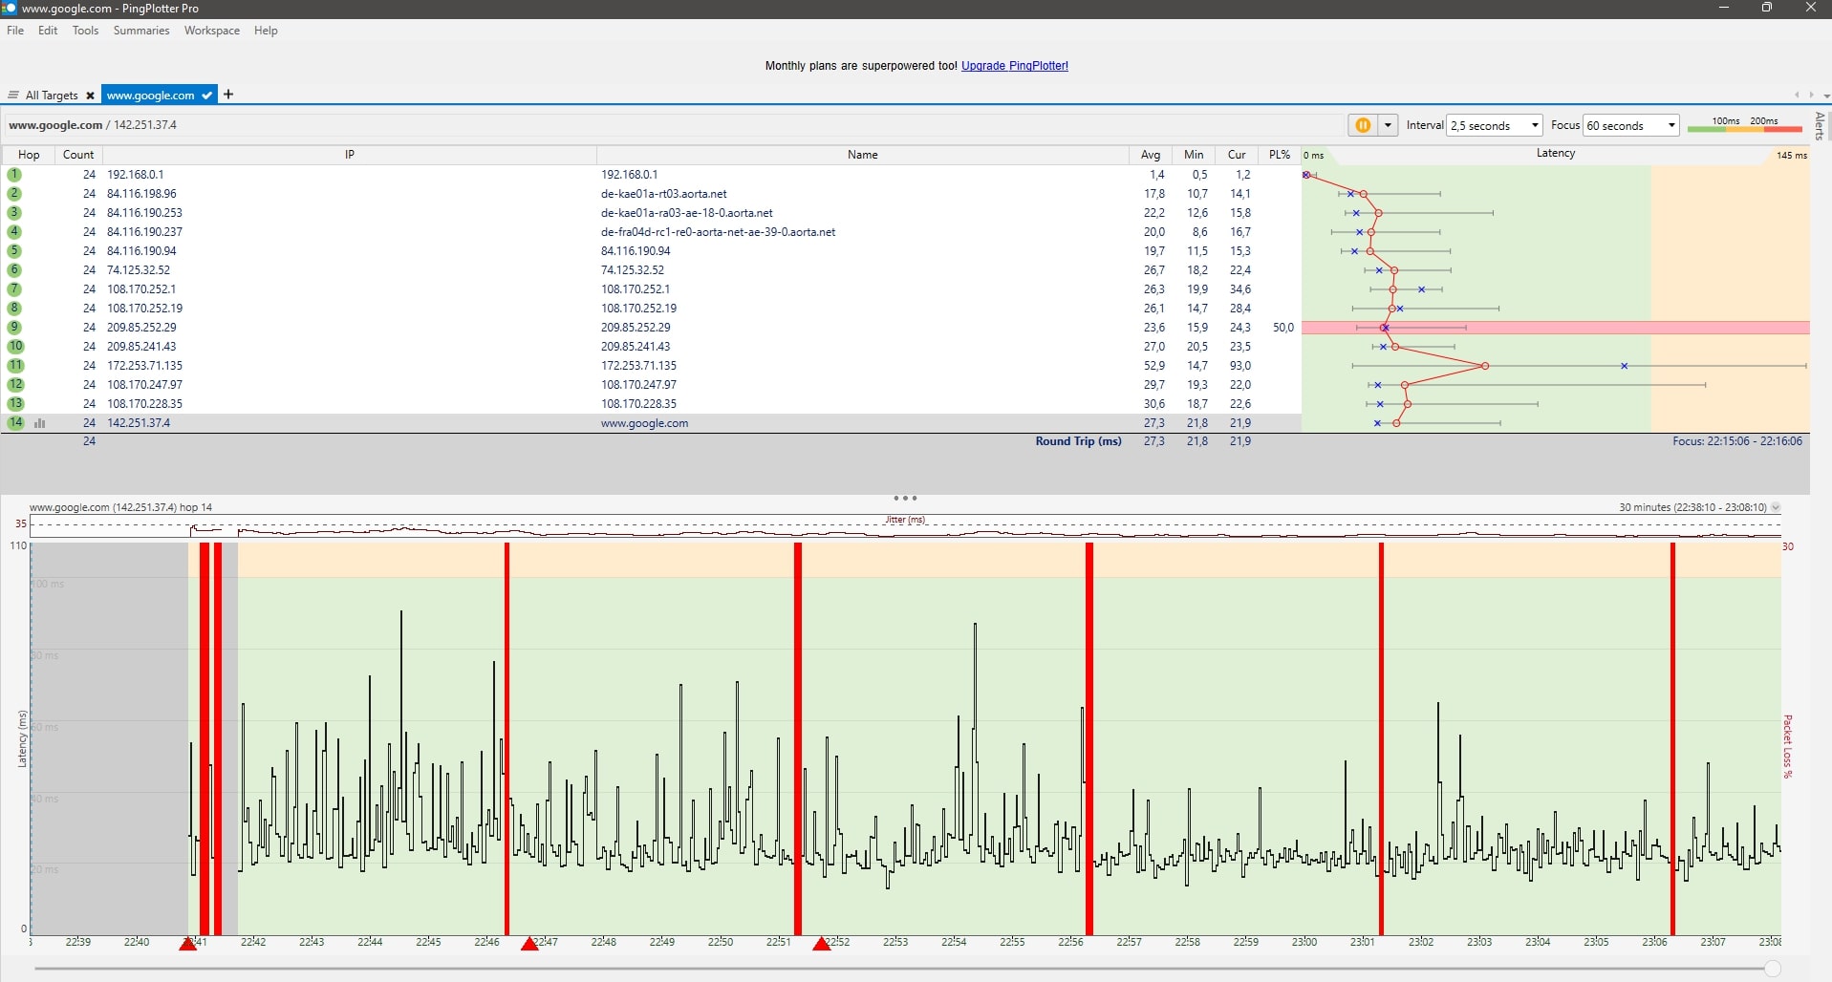Click the red marker near 22:47
This screenshot has height=982, width=1832.
(x=529, y=944)
